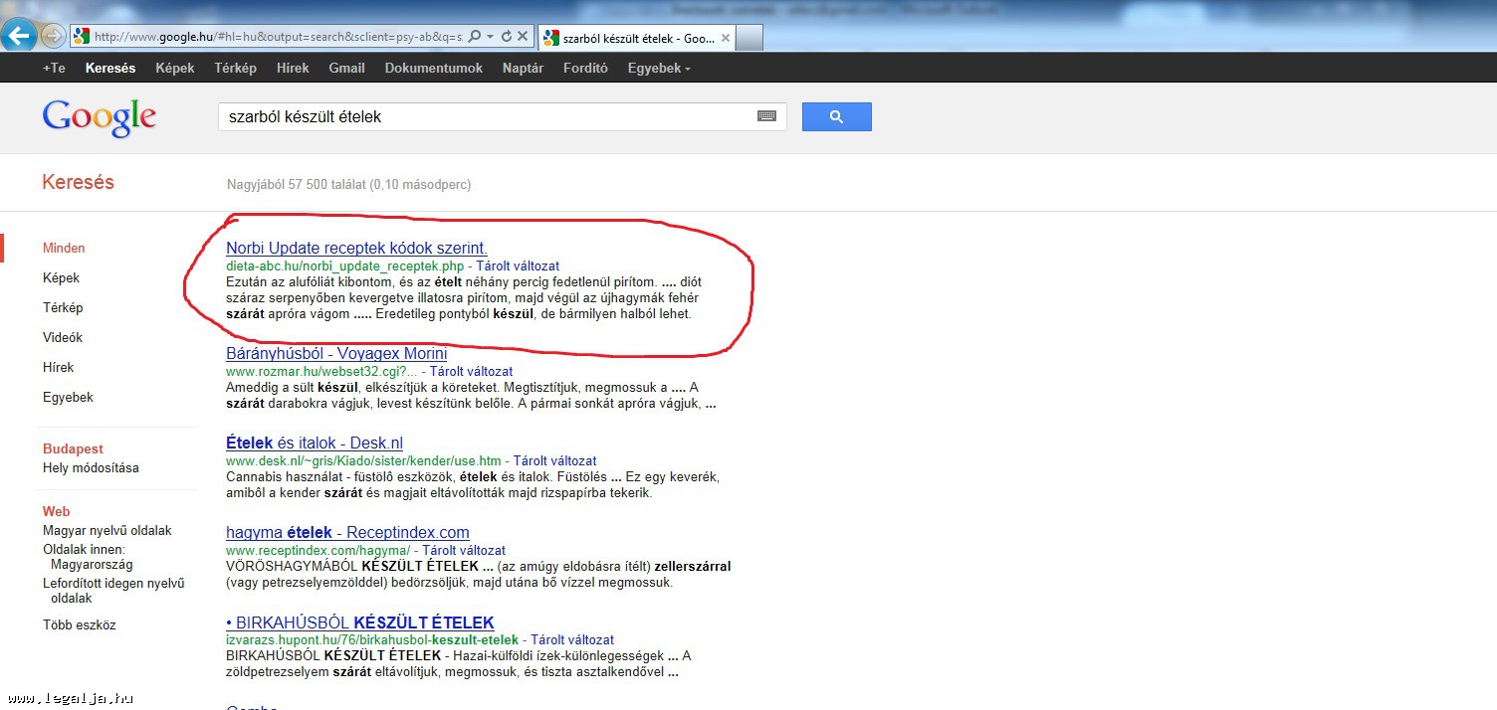Click the browser forward arrow
The height and width of the screenshot is (710, 1497).
coord(54,37)
